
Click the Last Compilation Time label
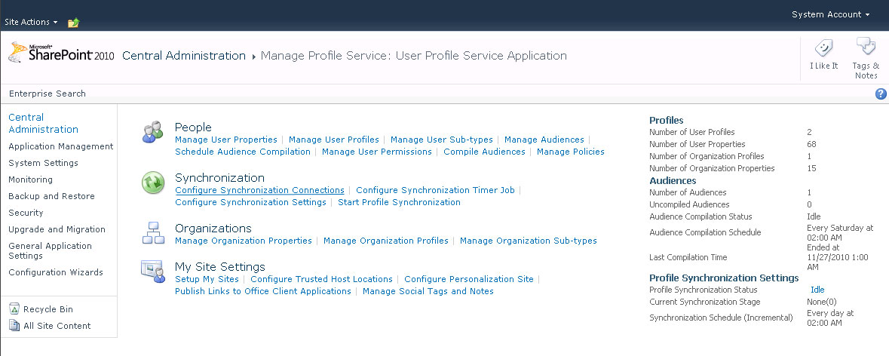(x=688, y=257)
